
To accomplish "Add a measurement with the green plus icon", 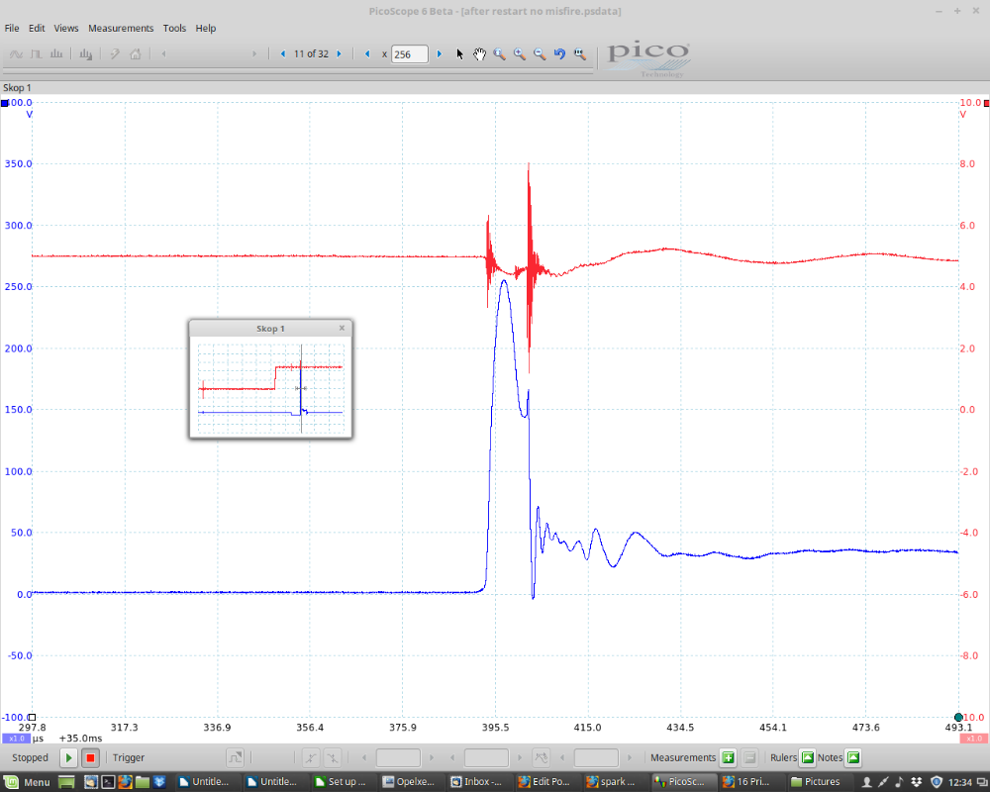I will click(x=728, y=758).
